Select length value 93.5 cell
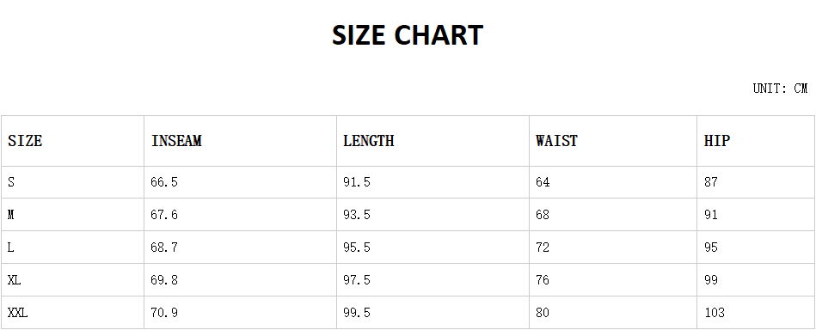 433,215
